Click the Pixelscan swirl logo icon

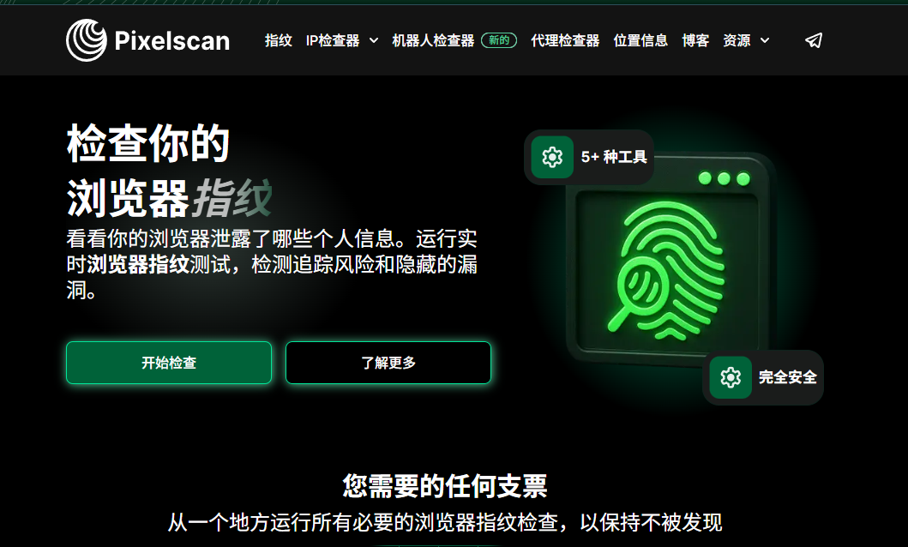click(87, 40)
